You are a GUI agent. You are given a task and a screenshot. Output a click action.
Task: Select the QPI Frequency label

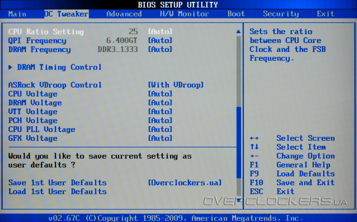[x=37, y=40]
